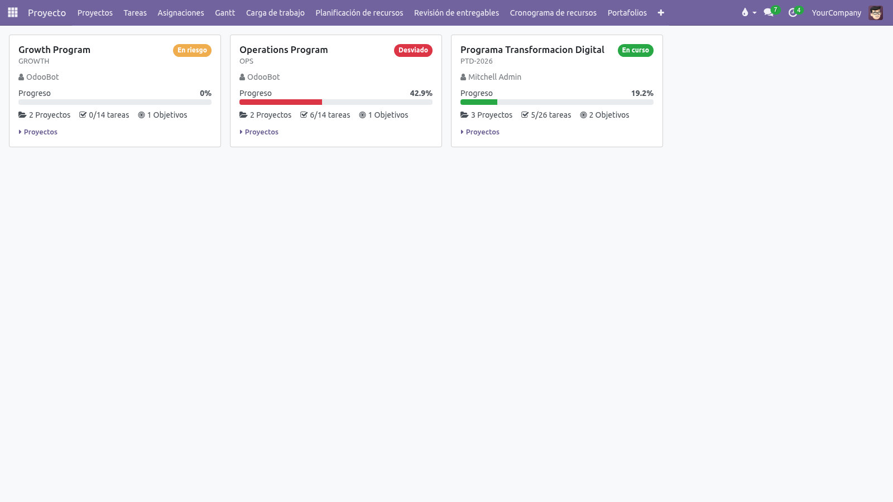The height and width of the screenshot is (502, 893).
Task: Click the 5/26 tareas text
Action: 551,115
